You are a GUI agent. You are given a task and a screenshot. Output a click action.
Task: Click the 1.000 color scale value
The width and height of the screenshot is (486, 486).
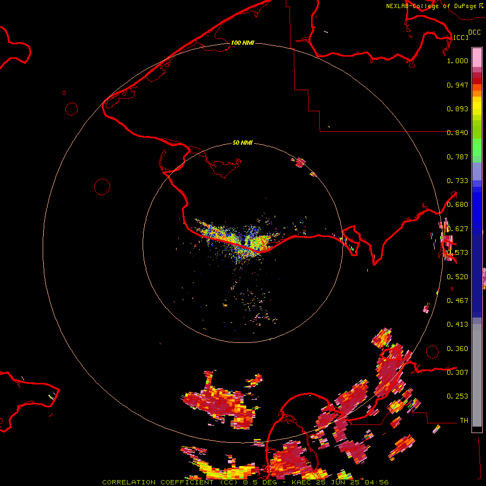pos(457,60)
